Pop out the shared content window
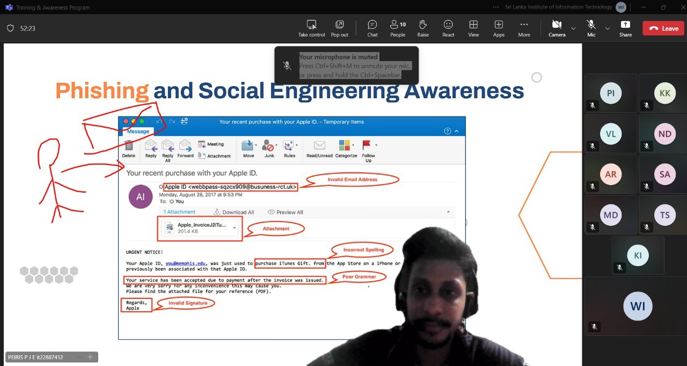Viewport: 687px width, 366px height. tap(339, 25)
